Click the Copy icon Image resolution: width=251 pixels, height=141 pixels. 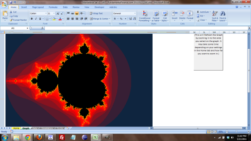11,16
